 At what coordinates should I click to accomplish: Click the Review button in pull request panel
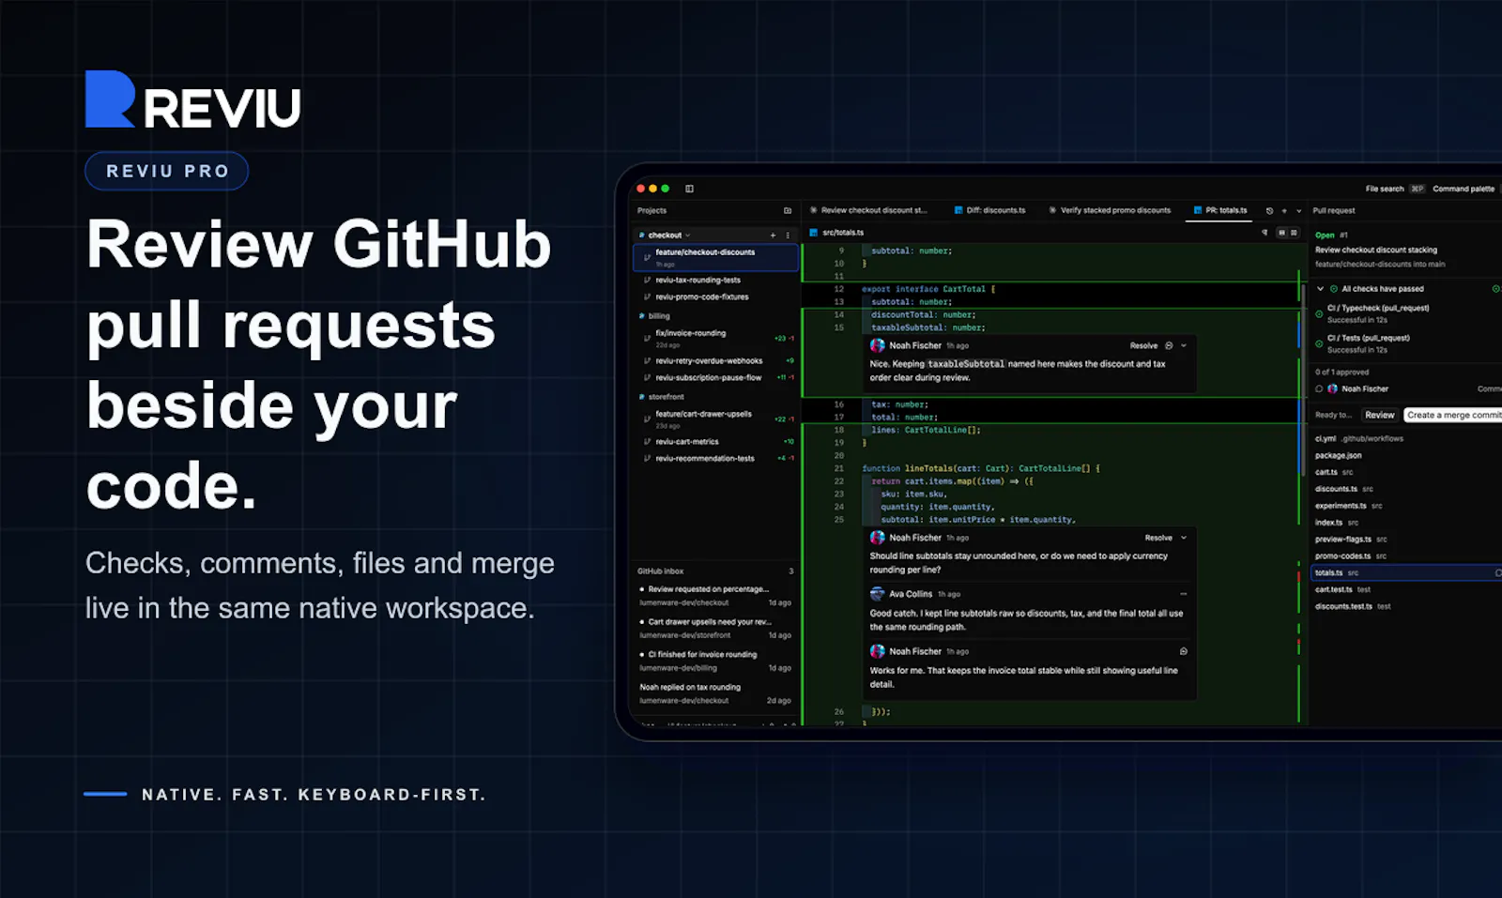1379,415
